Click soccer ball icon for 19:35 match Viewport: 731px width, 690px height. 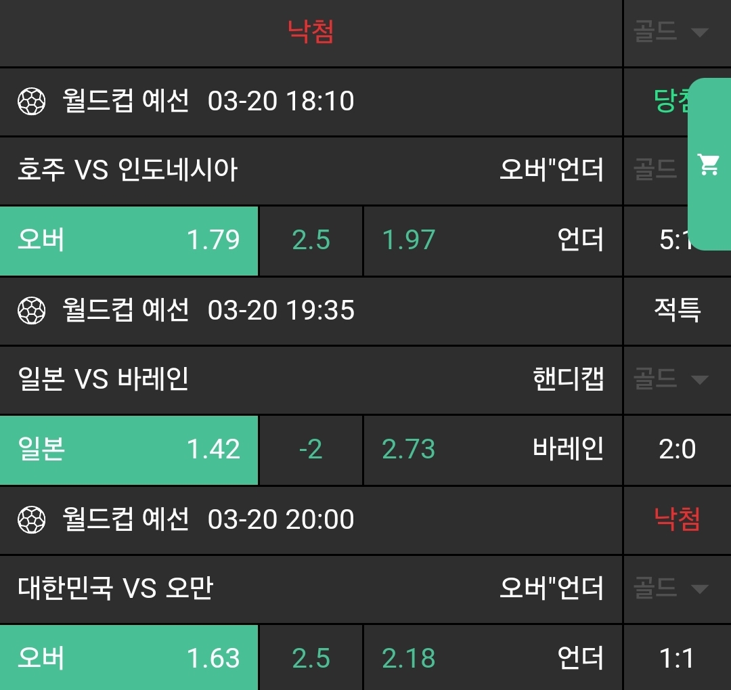pyautogui.click(x=31, y=311)
